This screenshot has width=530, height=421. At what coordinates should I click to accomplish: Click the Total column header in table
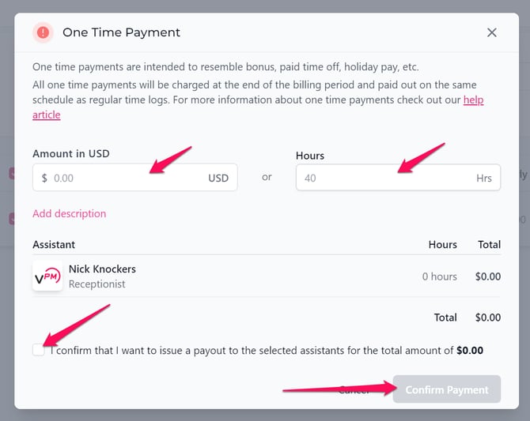pos(489,245)
